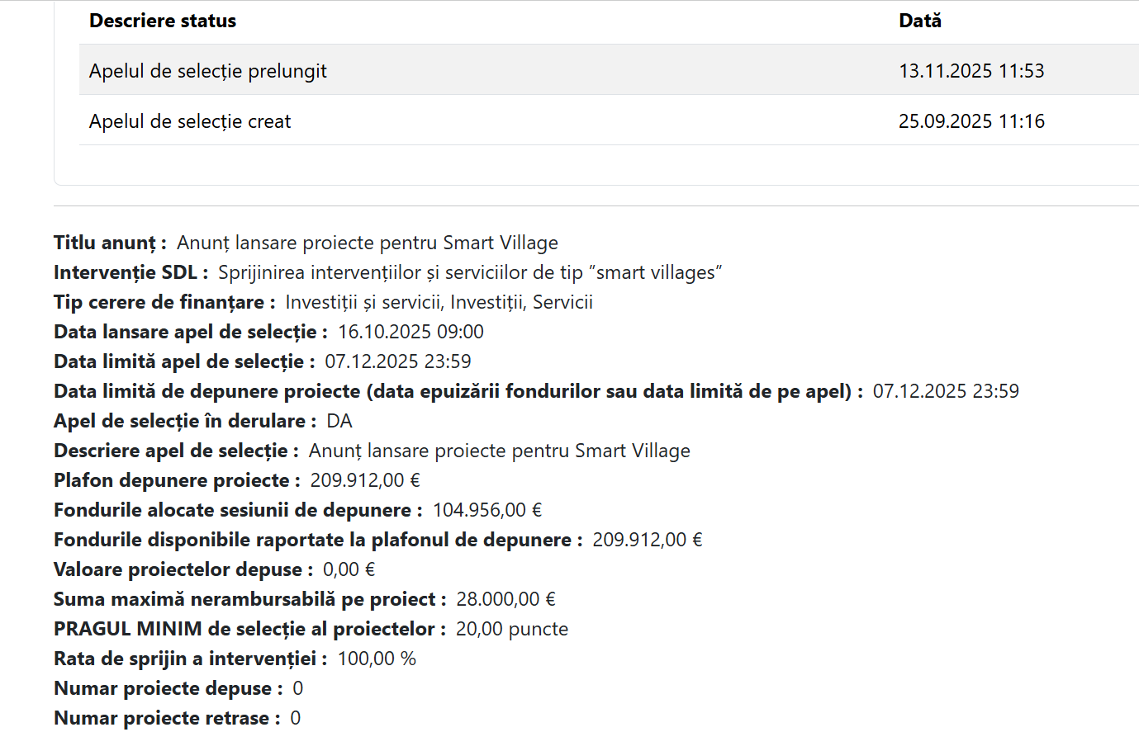1139x732 pixels.
Task: Click the 'Tip cerere de finanțare' value
Action: (437, 301)
